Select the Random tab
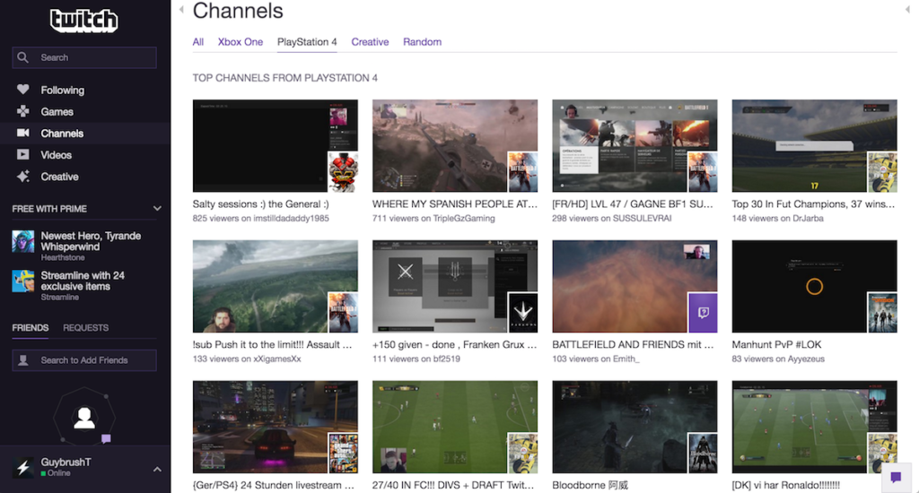 point(422,41)
